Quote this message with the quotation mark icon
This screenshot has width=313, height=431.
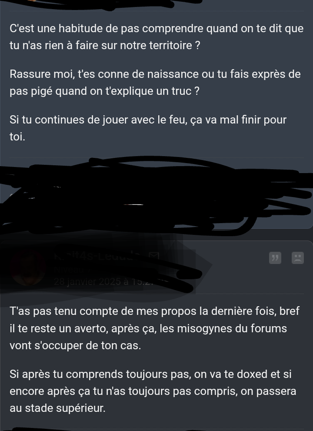(x=275, y=258)
